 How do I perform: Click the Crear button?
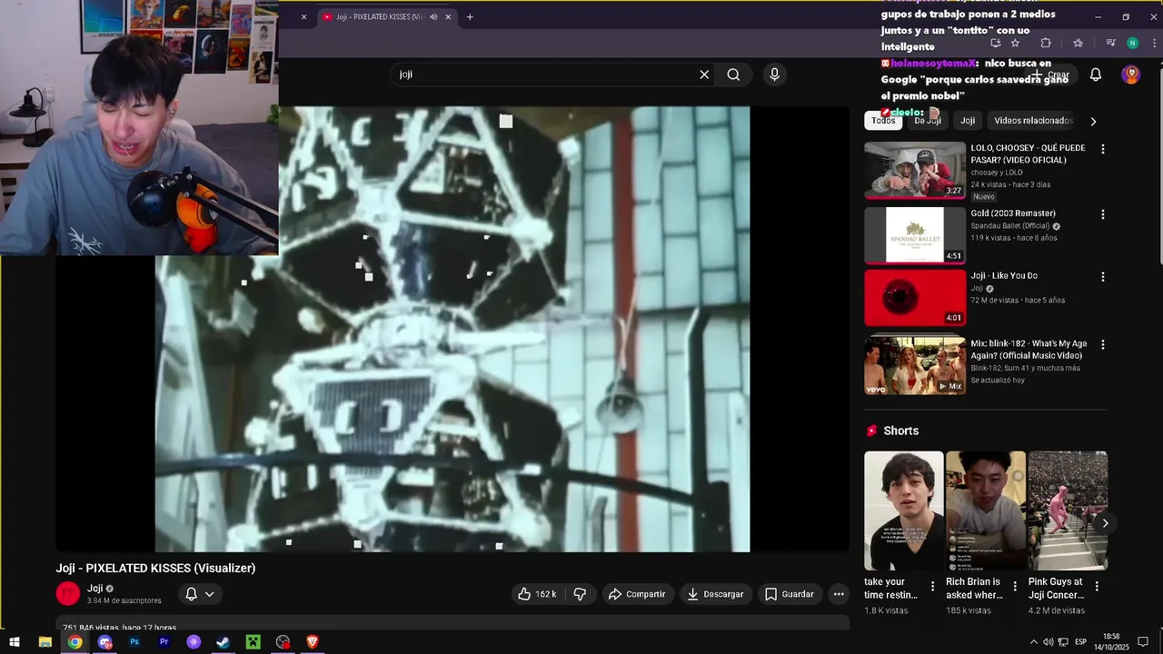tap(1050, 74)
